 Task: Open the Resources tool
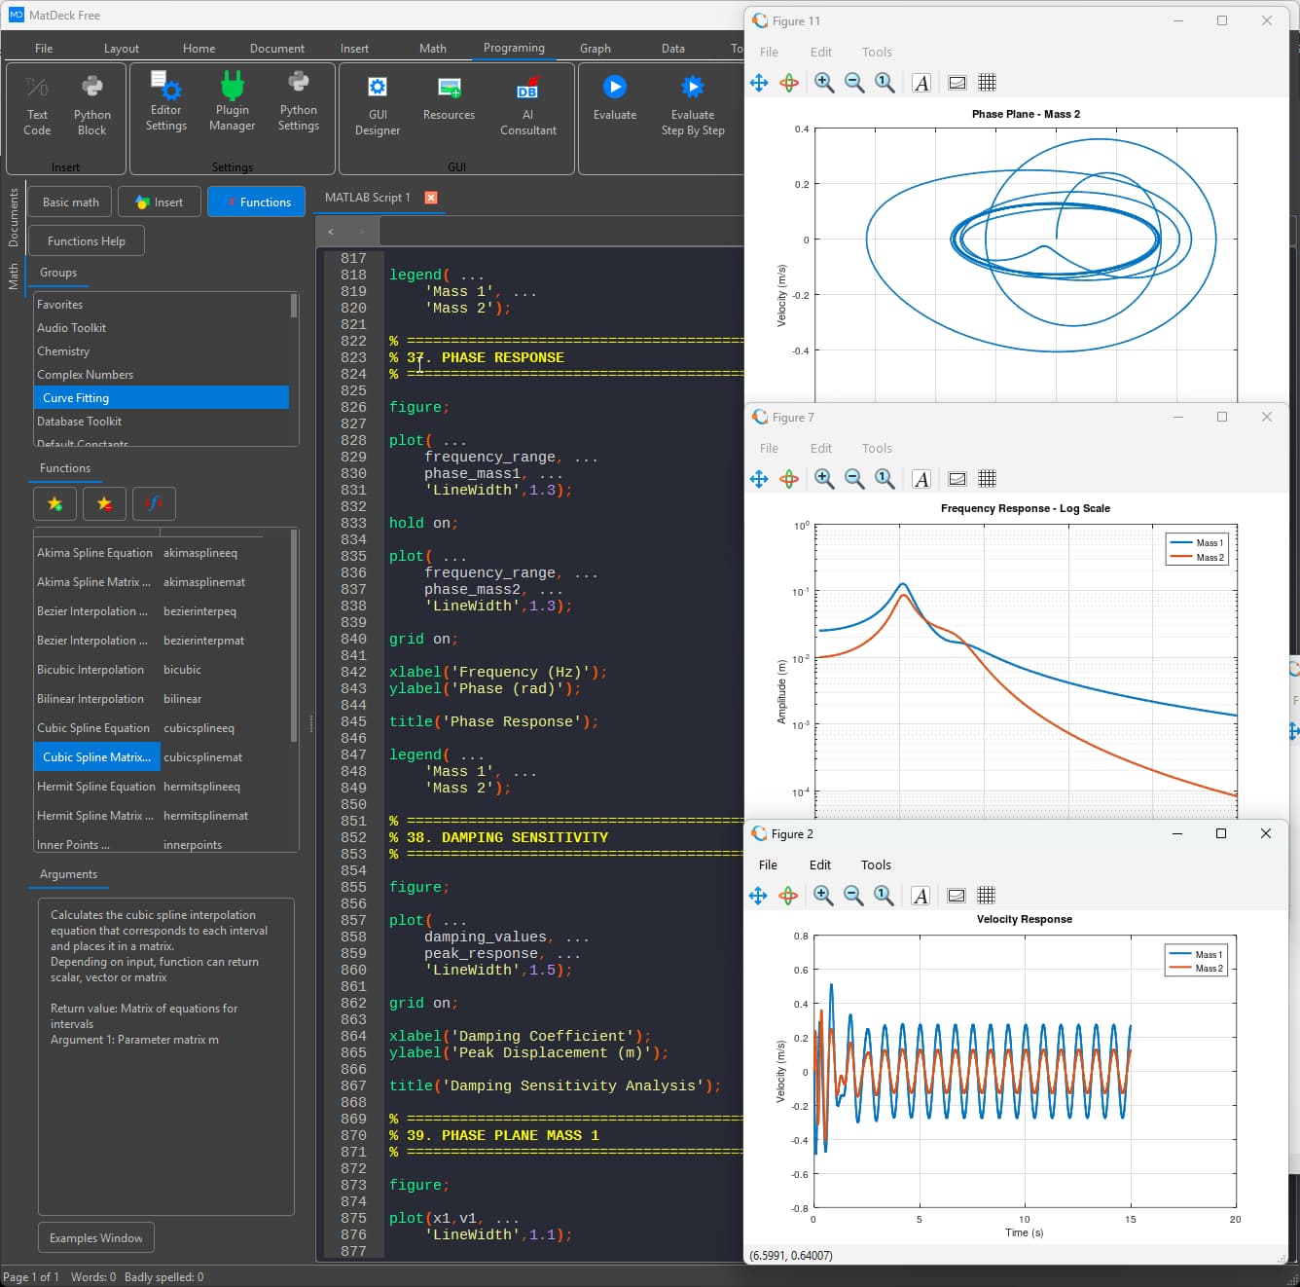[x=449, y=99]
